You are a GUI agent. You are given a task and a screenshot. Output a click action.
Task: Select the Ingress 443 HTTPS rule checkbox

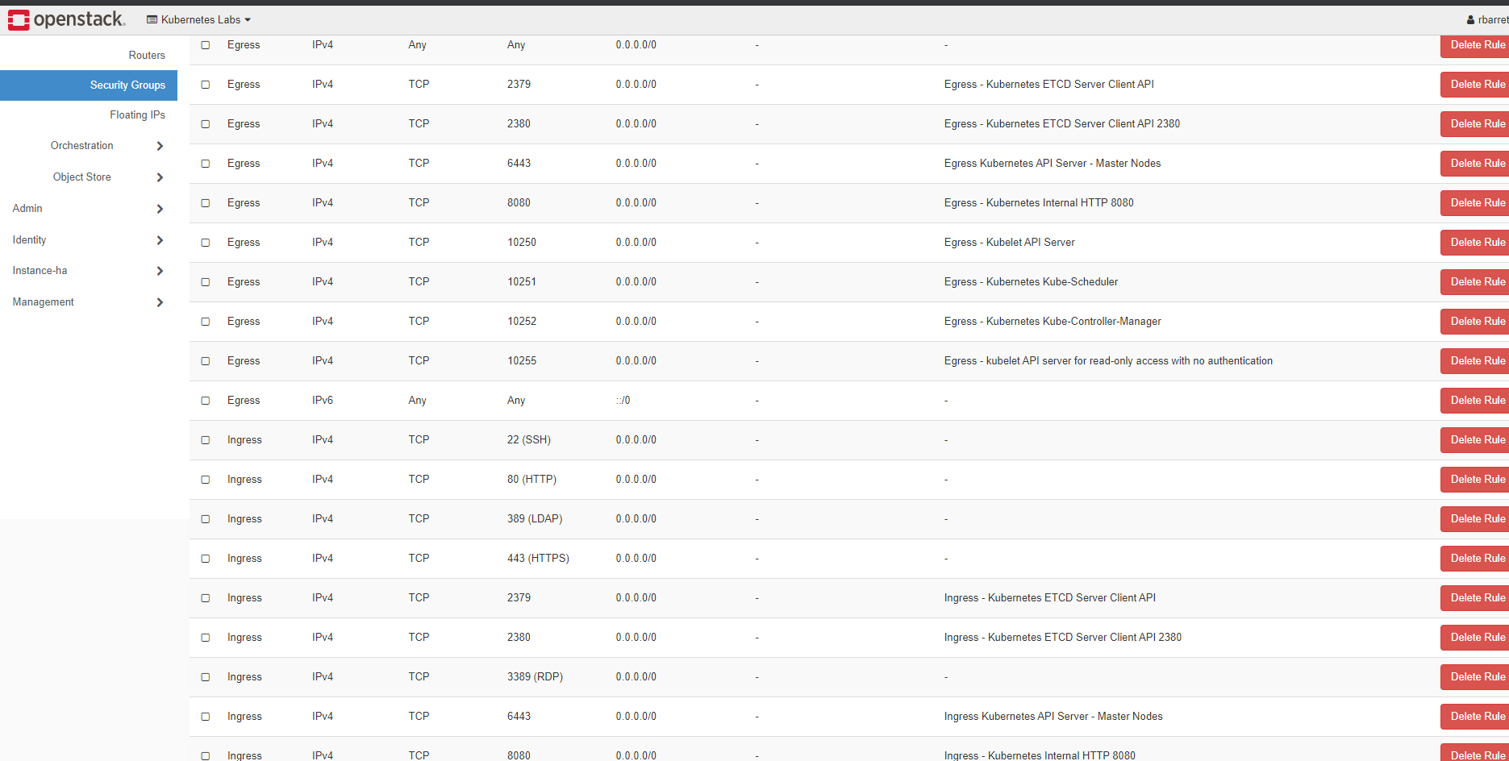(x=205, y=559)
